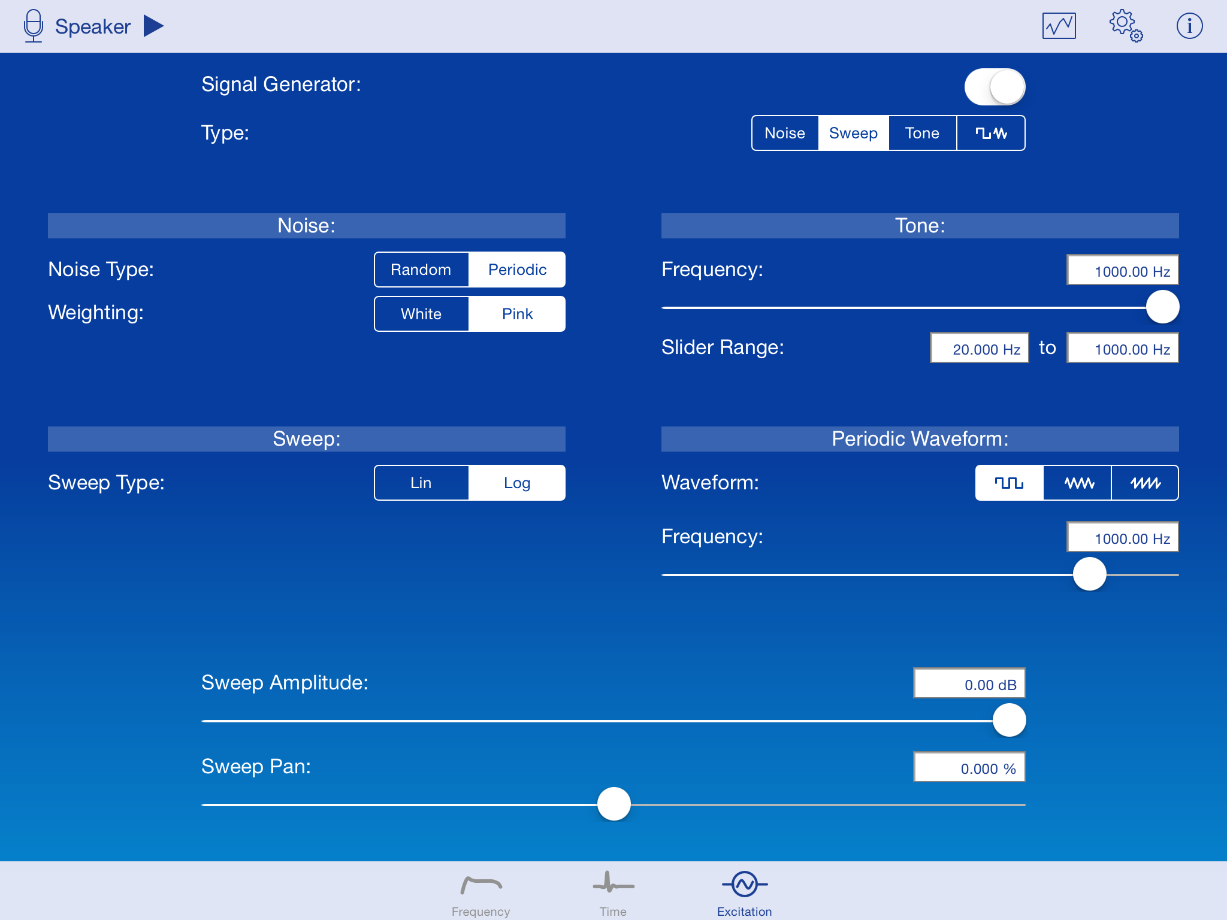Switch to the Frequency tab

tap(480, 892)
